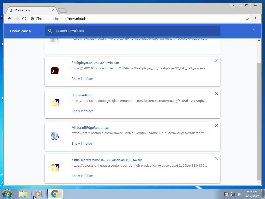Show the ruffle-nightly zip in folder
265x199 pixels.
(82, 176)
